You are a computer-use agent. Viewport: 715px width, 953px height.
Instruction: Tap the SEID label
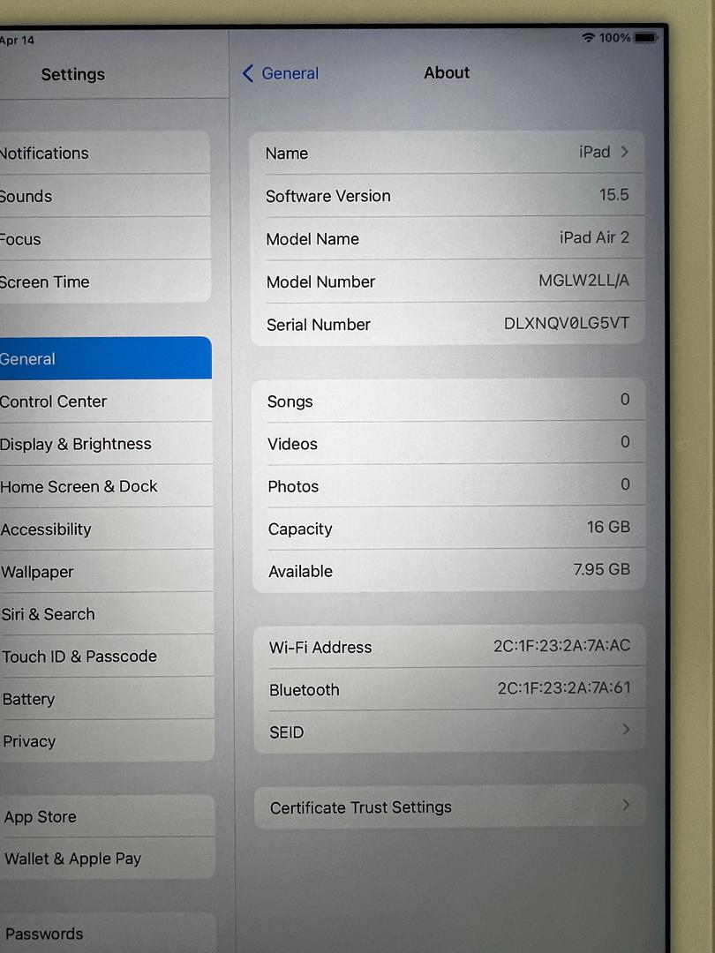click(286, 732)
